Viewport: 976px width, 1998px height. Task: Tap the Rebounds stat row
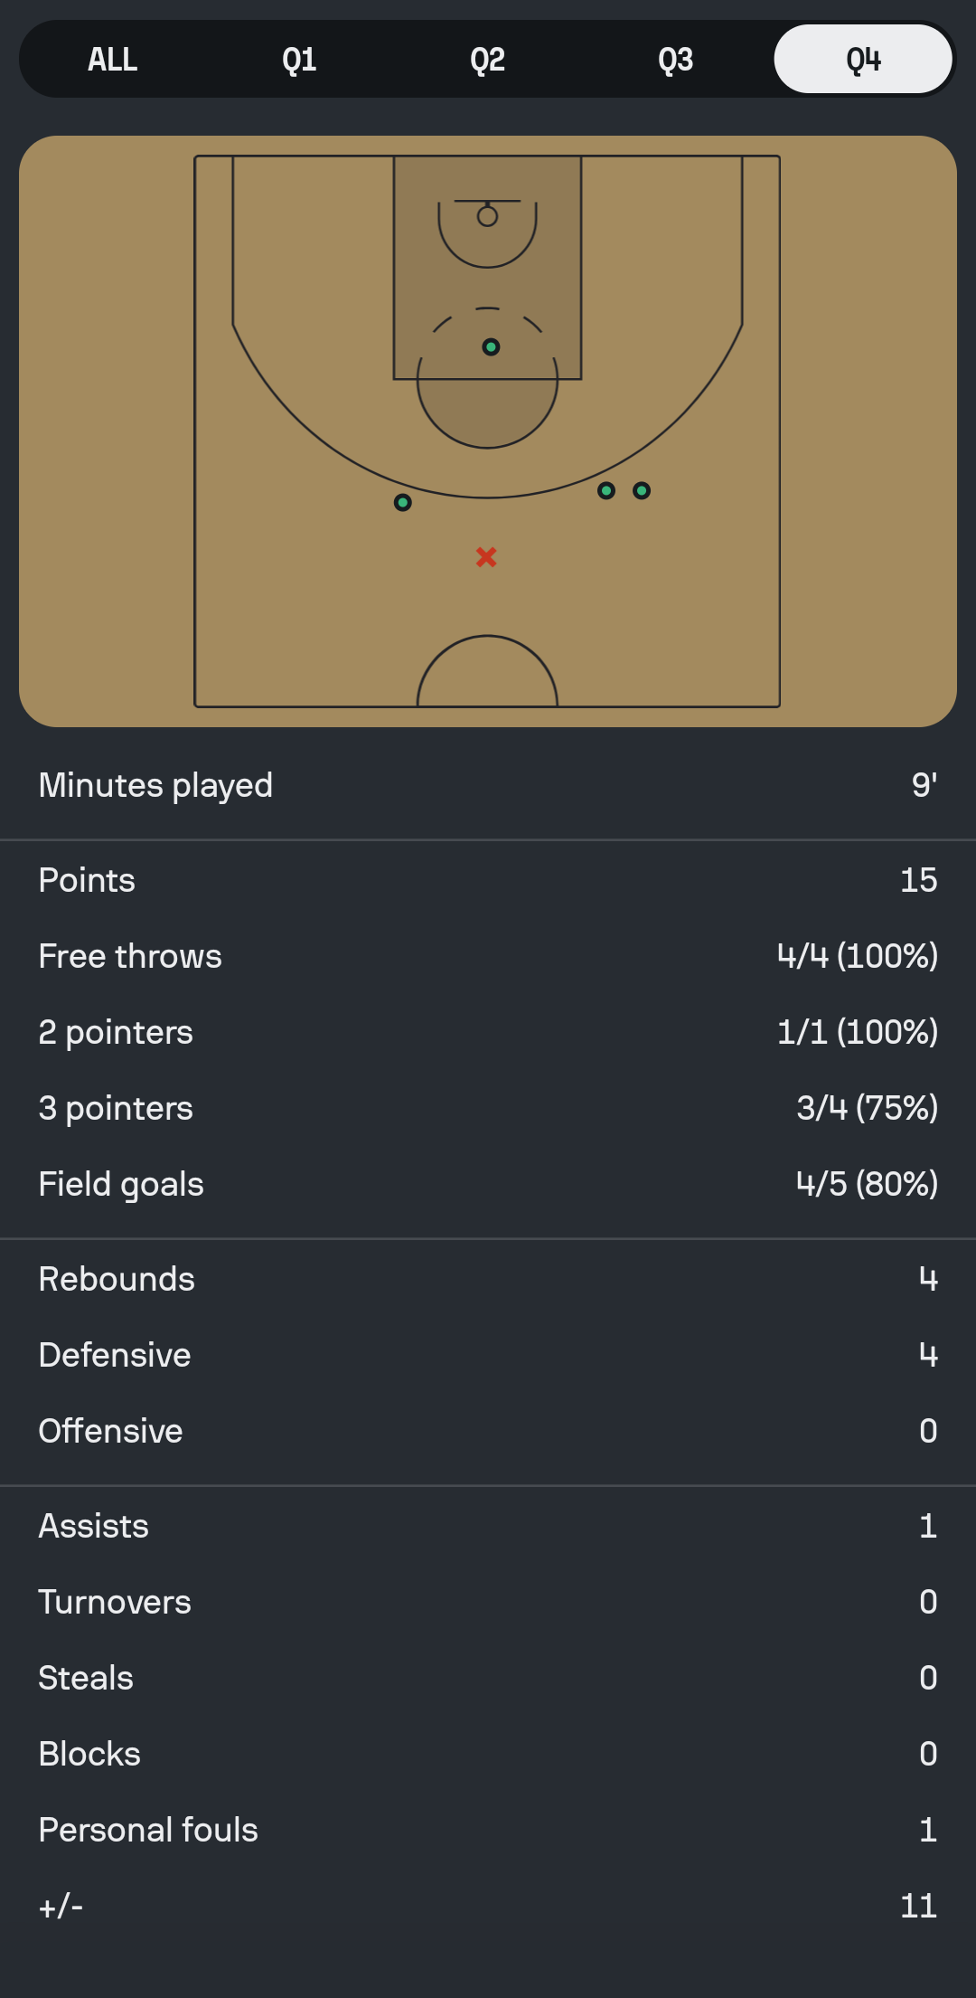488,1279
